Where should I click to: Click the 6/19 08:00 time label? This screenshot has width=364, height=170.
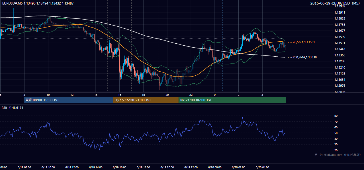24,167
